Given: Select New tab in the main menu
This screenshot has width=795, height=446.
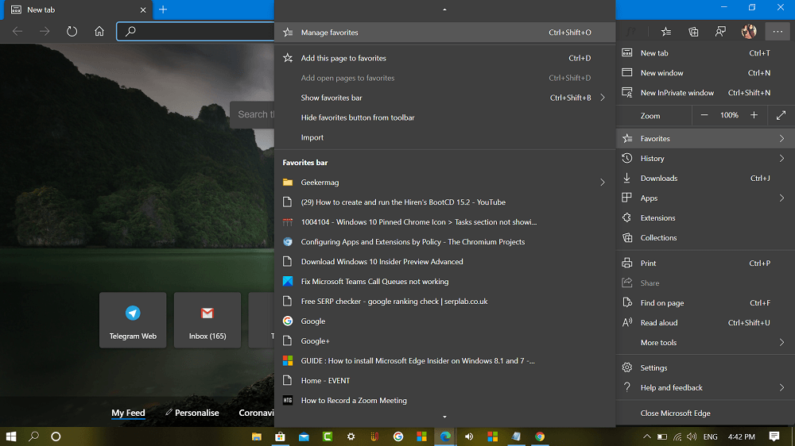Looking at the screenshot, I should coord(705,52).
